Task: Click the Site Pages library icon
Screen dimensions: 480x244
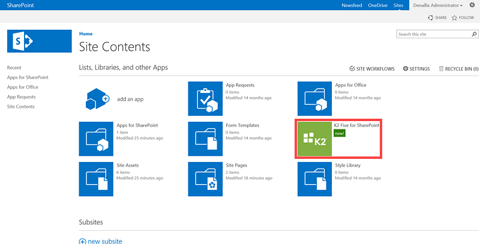Action: coord(206,179)
